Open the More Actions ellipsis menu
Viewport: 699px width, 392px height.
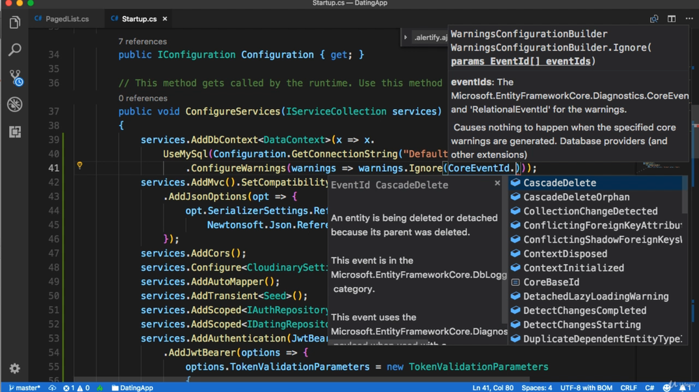click(688, 19)
